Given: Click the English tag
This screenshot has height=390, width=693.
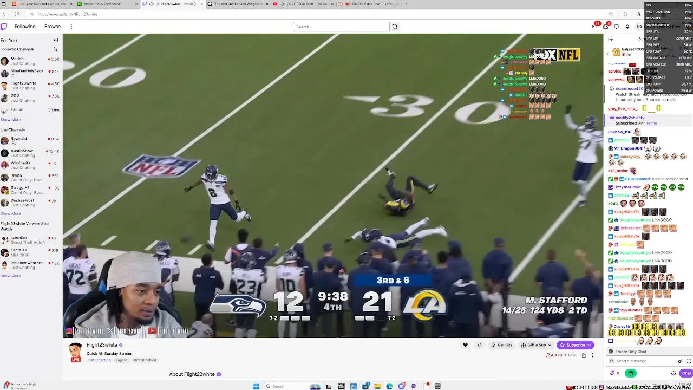Looking at the screenshot, I should [121, 360].
